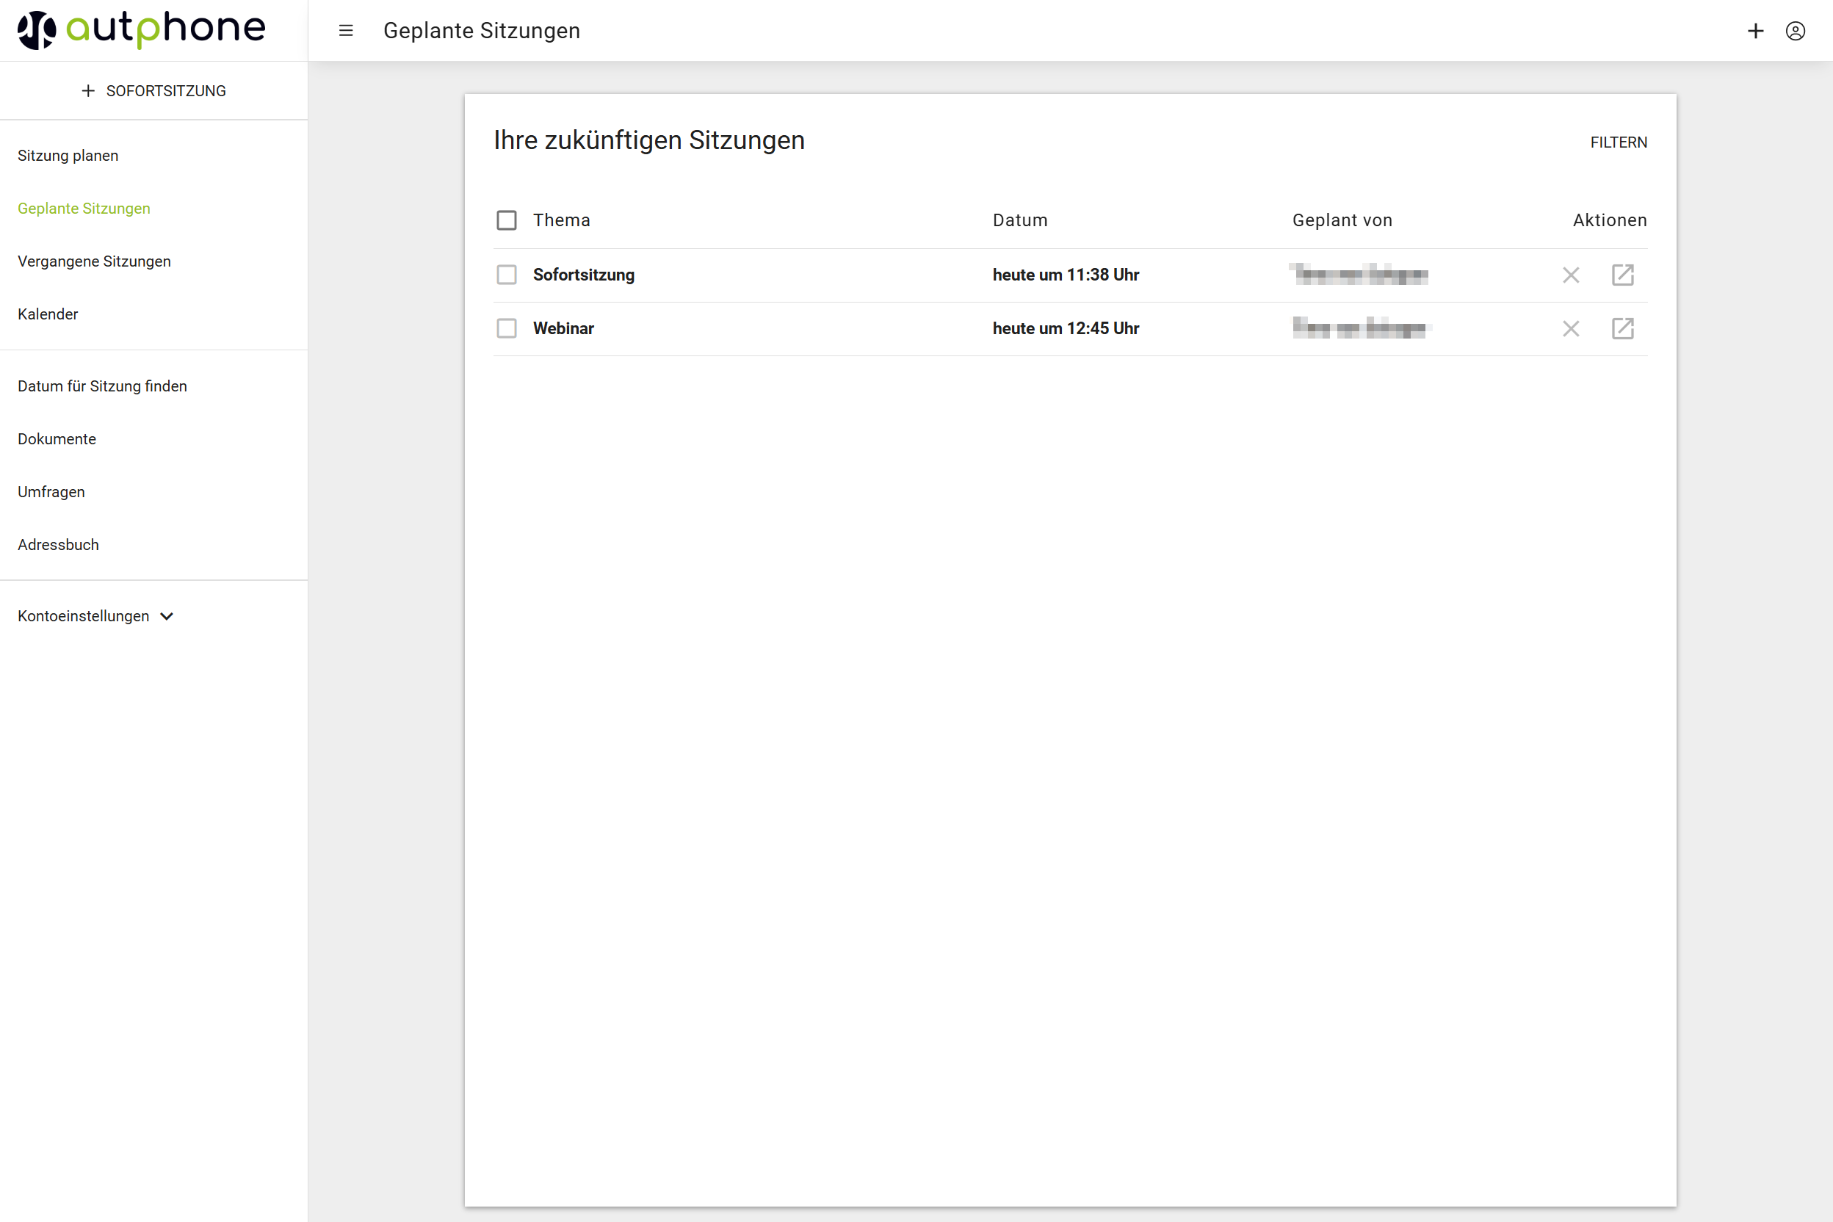The width and height of the screenshot is (1833, 1222).
Task: Start a new Sofortsitzung
Action: 153,91
